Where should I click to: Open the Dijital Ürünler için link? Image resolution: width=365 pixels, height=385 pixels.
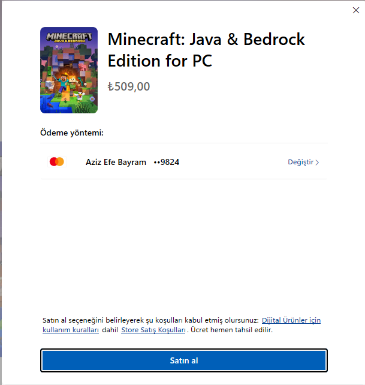coord(291,320)
